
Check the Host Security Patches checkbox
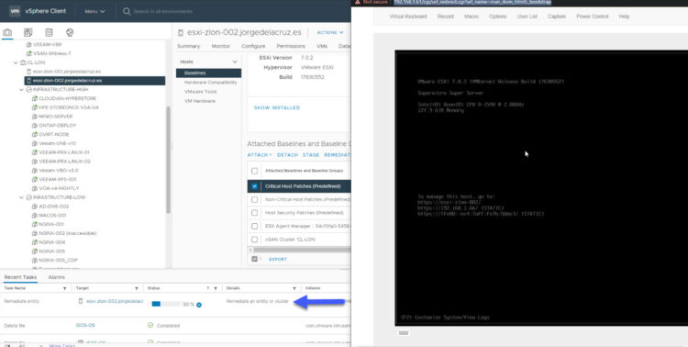254,213
